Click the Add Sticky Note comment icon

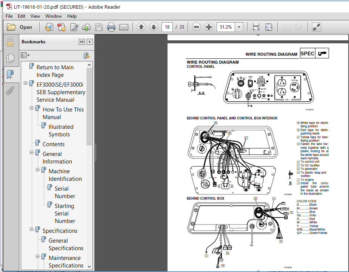(x=286, y=27)
